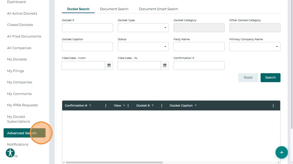Sort by the Confirmation # column header
The height and width of the screenshot is (164, 293).
coord(76,106)
